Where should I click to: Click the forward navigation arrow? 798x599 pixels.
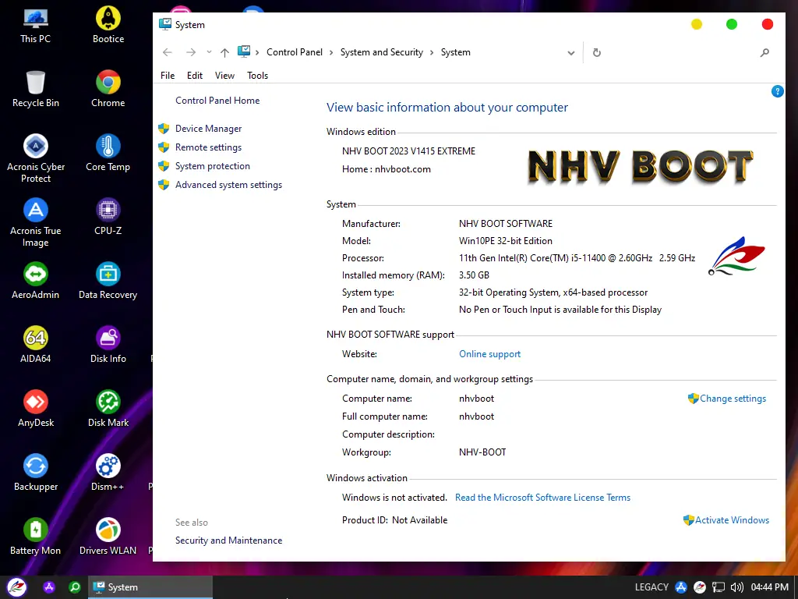[x=191, y=52]
